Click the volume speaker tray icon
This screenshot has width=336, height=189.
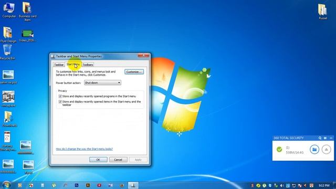click(282, 185)
